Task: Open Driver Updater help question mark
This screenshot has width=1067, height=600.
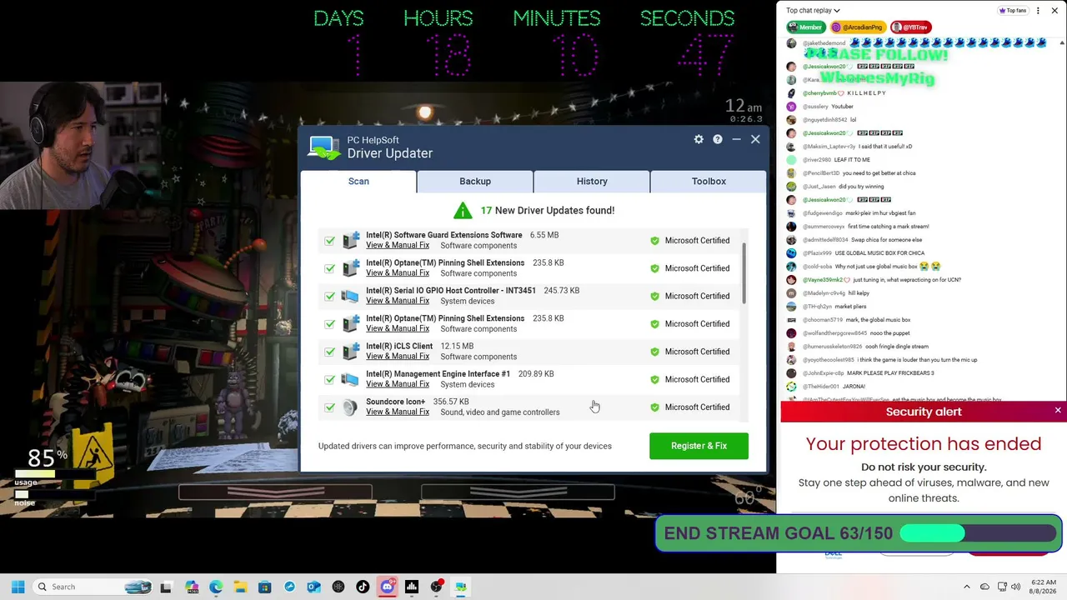Action: click(718, 139)
